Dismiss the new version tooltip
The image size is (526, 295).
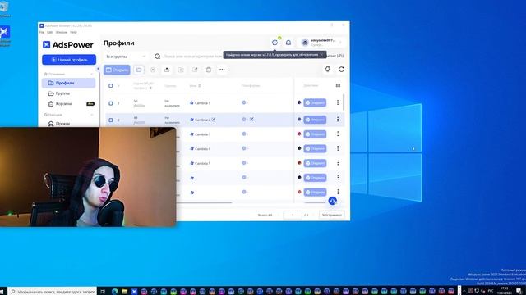[x=321, y=55]
